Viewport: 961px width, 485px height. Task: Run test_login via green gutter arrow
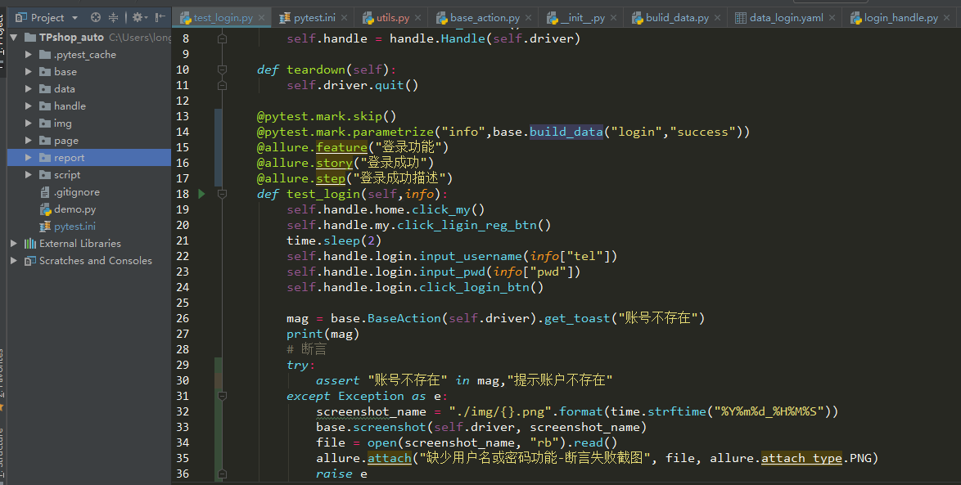201,194
